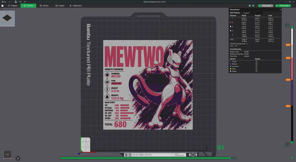Enable Wipe display checkbox

click(x=256, y=69)
